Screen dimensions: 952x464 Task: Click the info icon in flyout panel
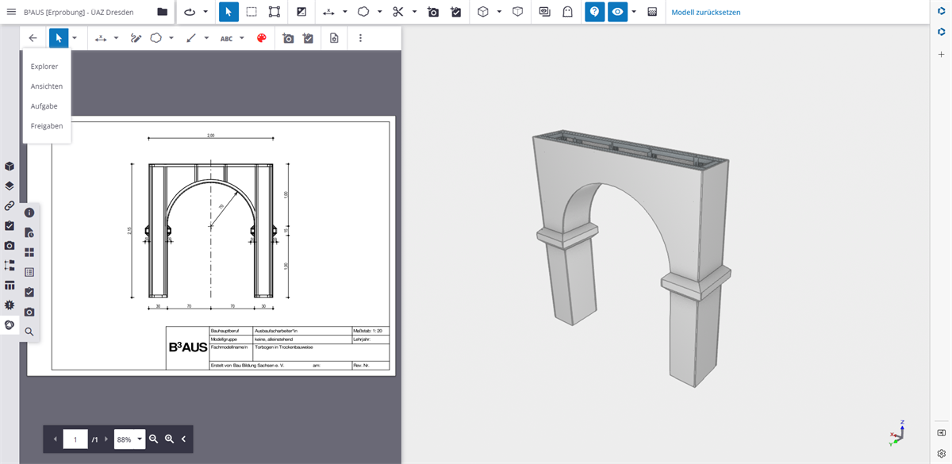pyautogui.click(x=29, y=213)
